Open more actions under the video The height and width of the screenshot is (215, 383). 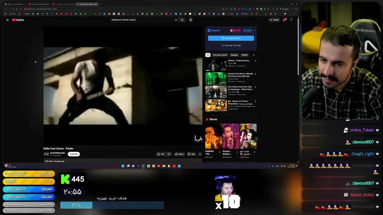point(200,154)
